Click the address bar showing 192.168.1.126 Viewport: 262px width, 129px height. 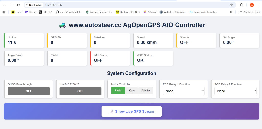pyautogui.click(x=128, y=5)
